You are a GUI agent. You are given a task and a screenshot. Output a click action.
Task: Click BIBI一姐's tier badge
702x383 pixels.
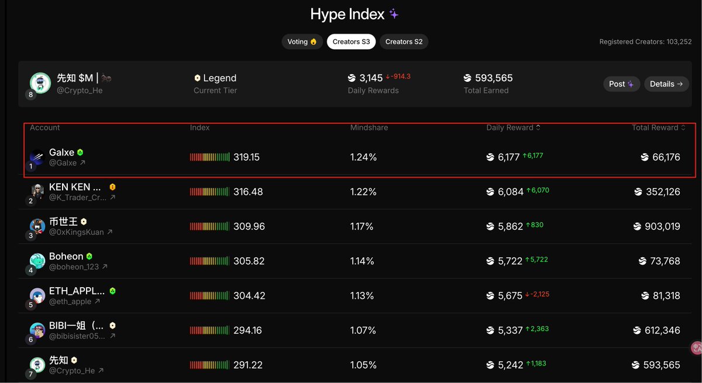pyautogui.click(x=112, y=326)
